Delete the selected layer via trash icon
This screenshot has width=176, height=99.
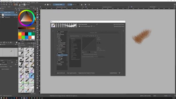point(16,42)
